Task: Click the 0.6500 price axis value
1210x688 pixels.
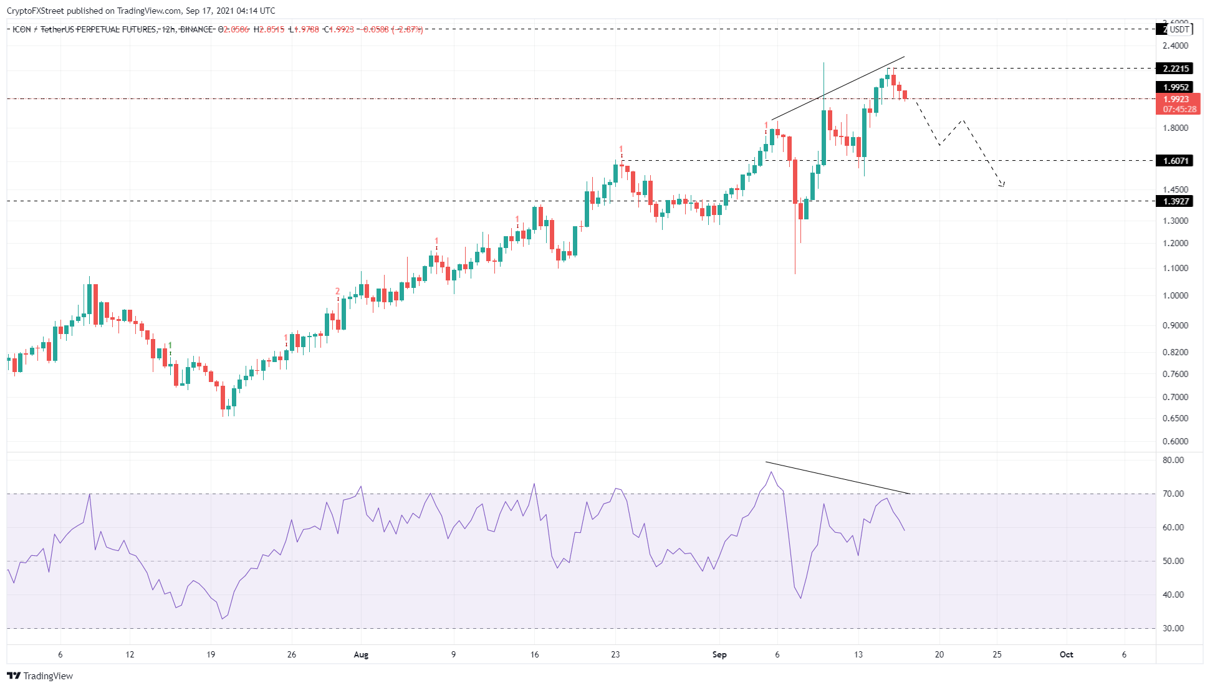Action: tap(1175, 419)
